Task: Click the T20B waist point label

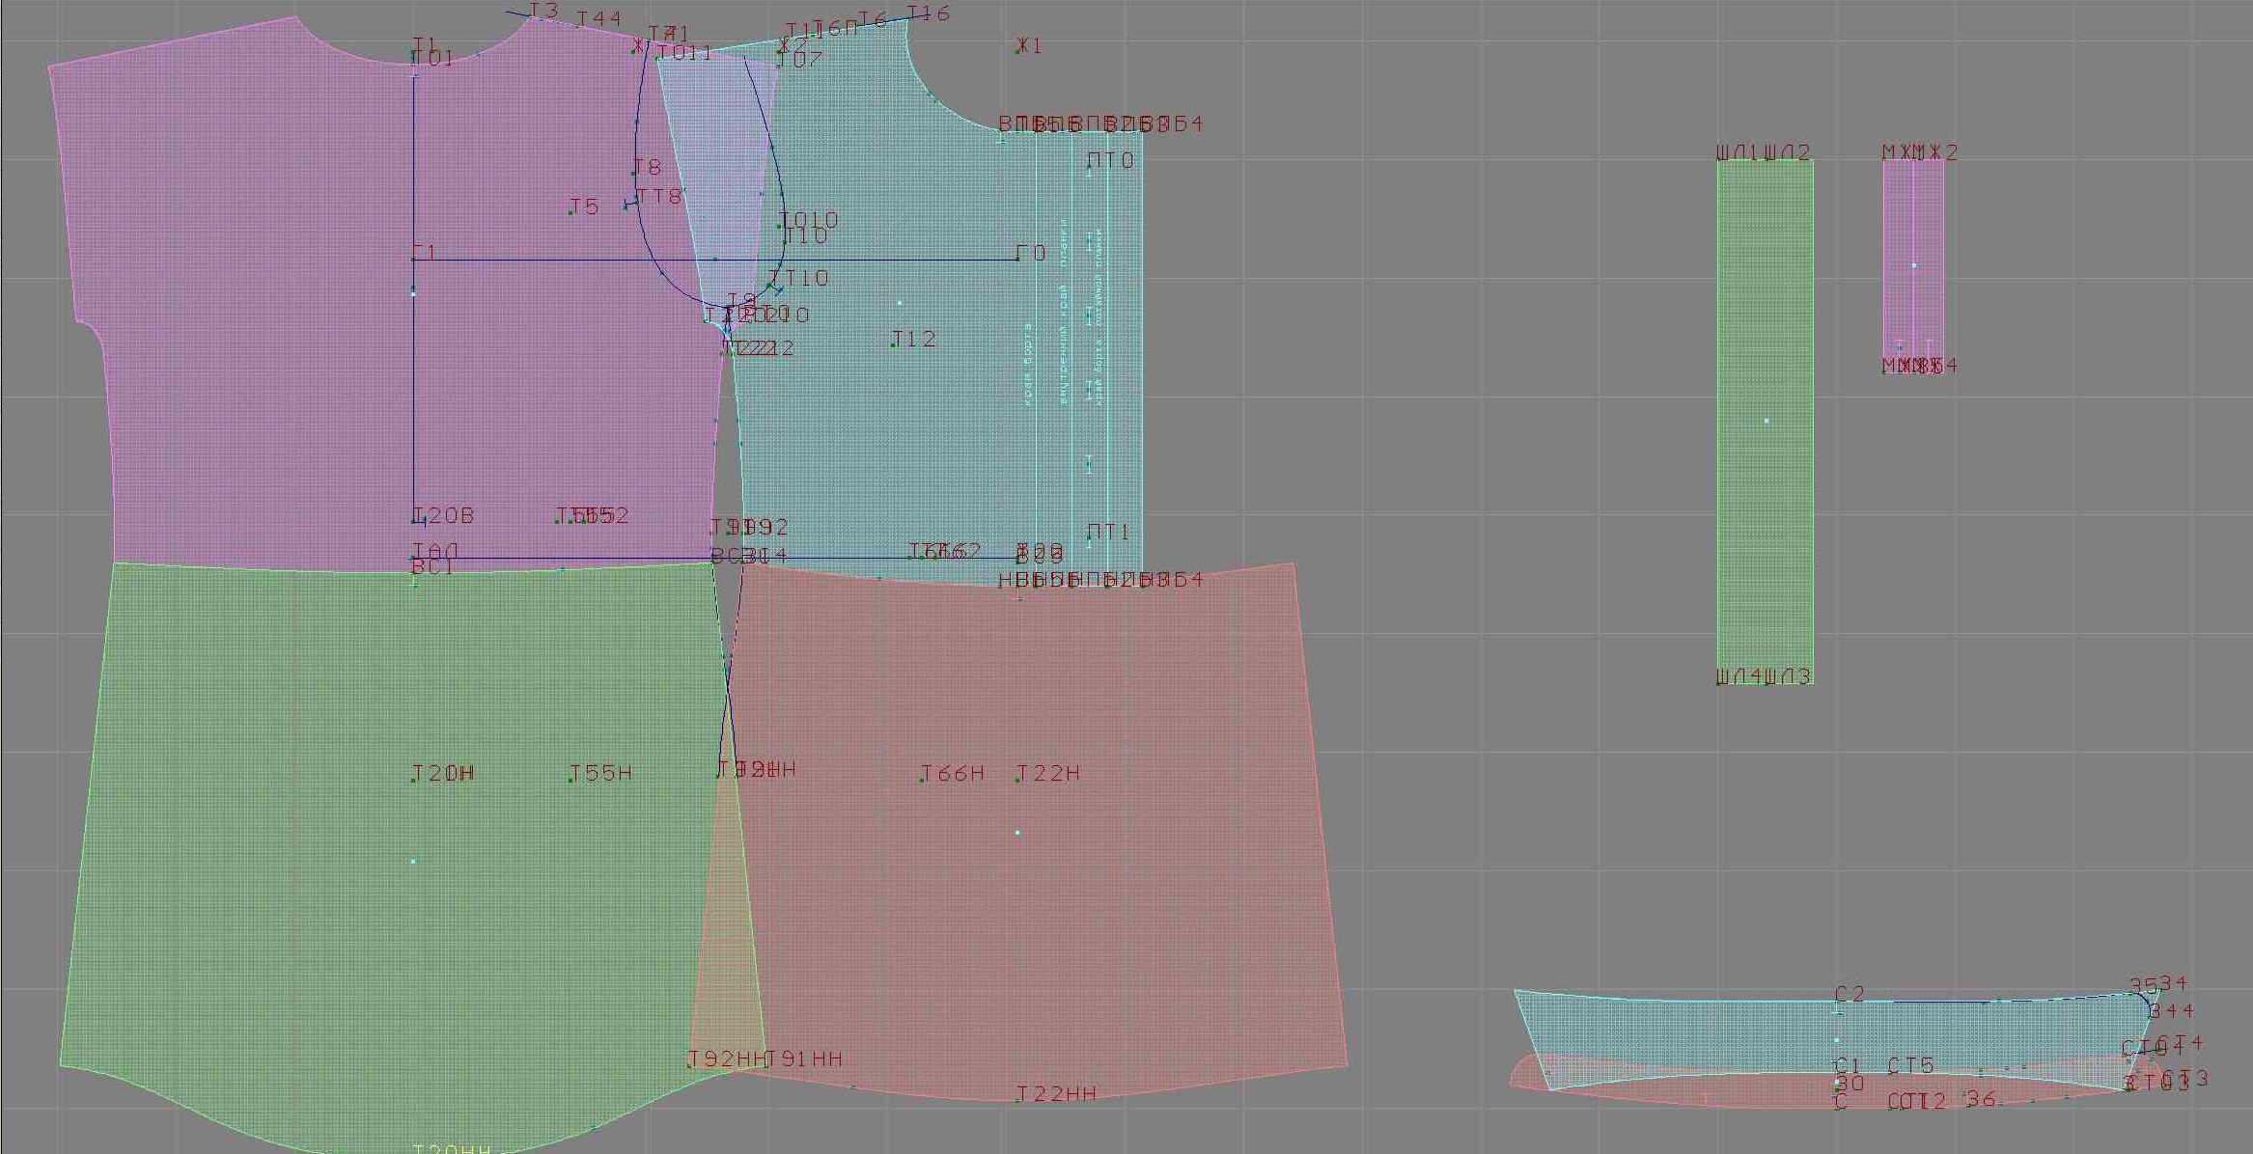Action: 444,515
